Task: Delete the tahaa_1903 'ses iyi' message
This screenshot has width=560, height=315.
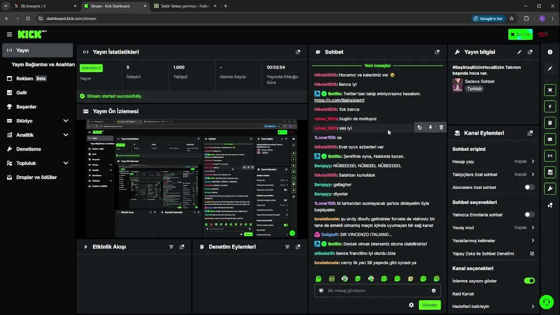Action: click(441, 127)
